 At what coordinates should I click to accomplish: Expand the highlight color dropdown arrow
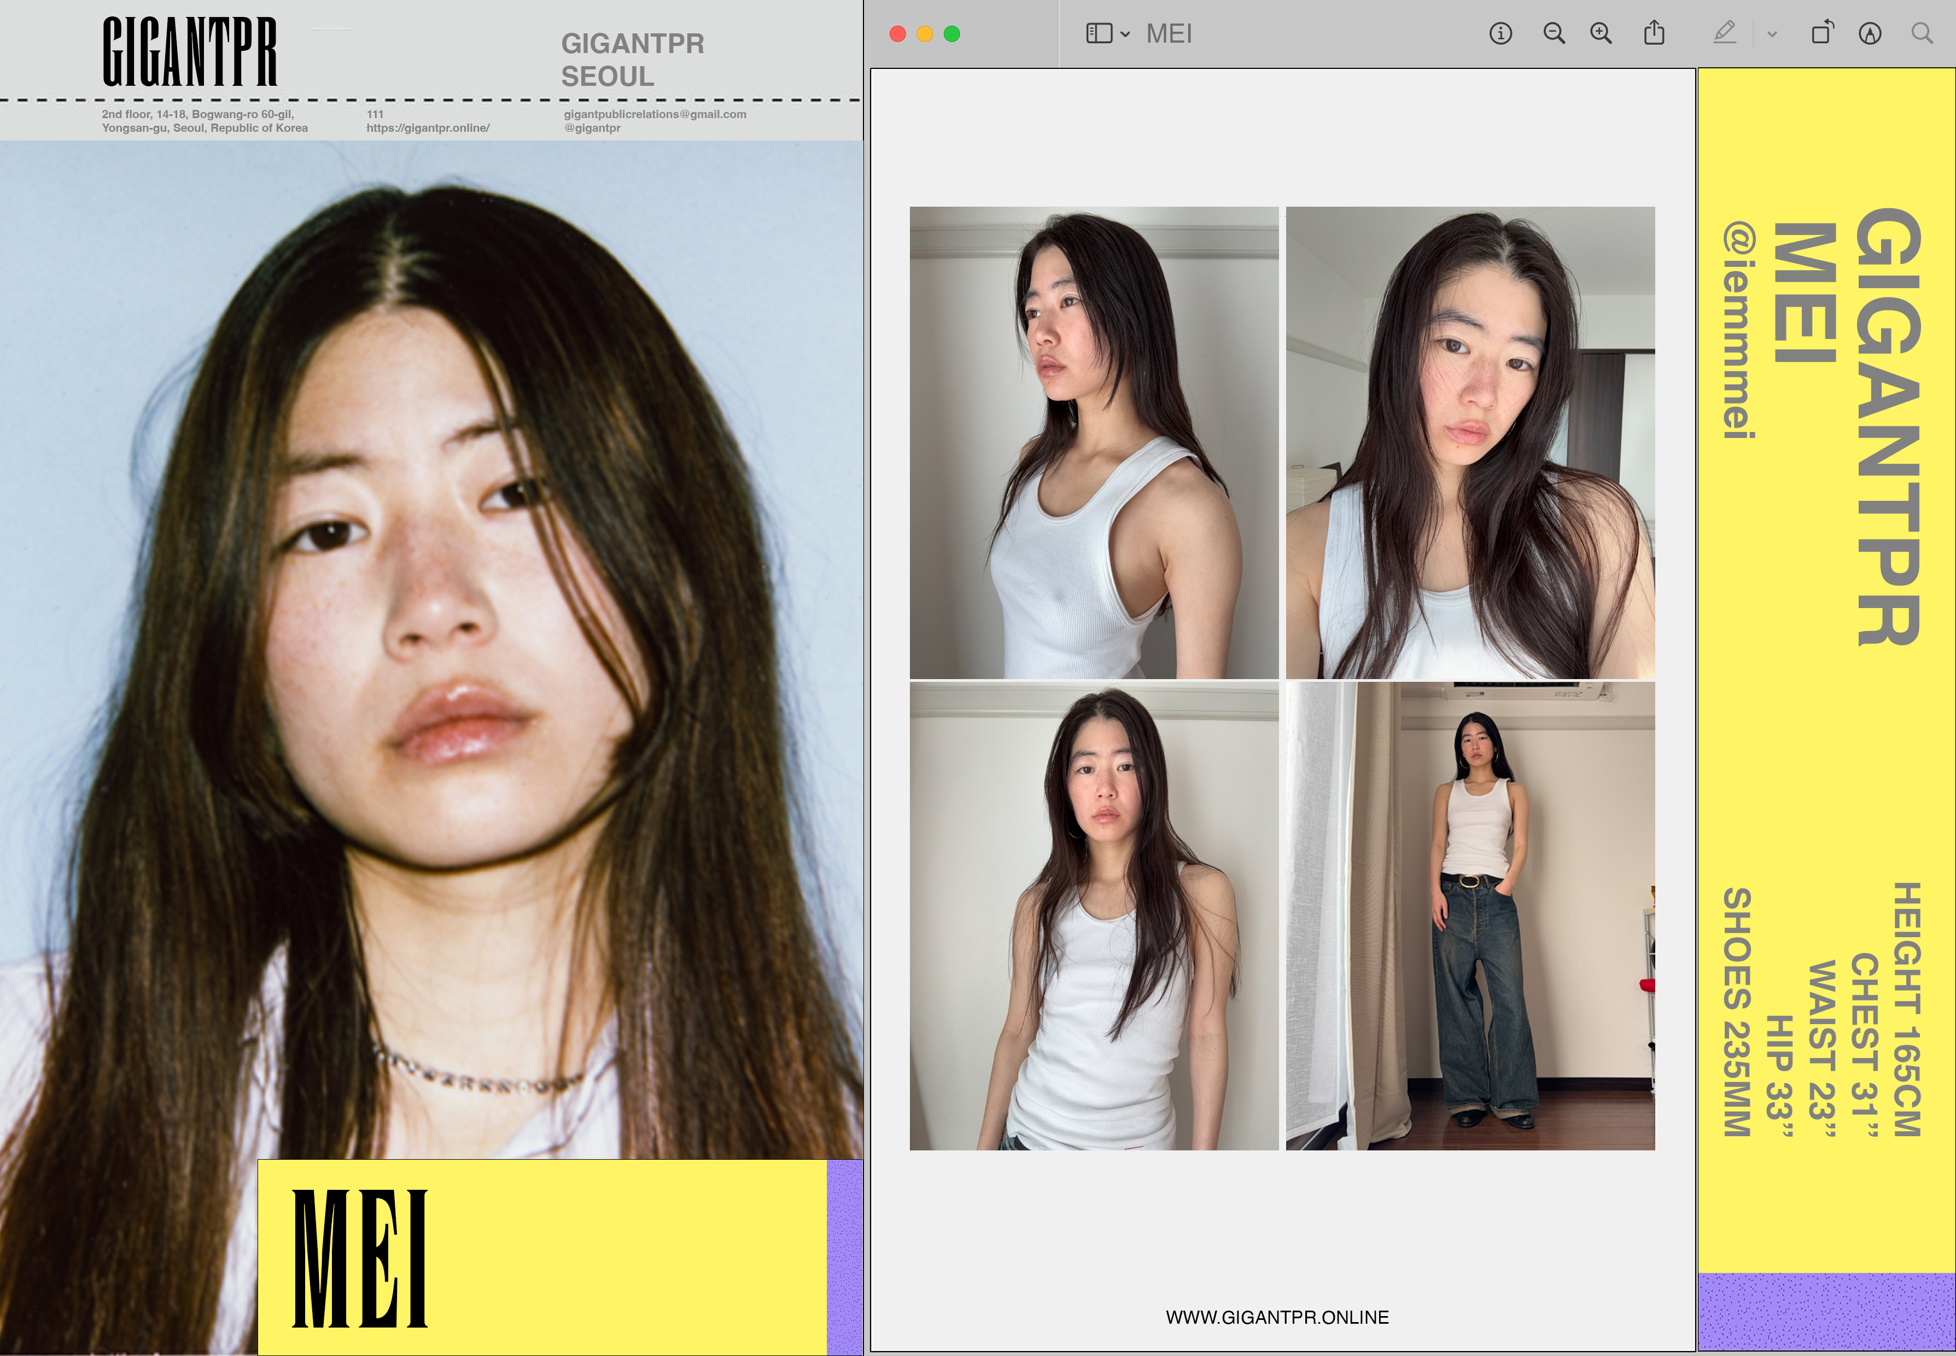tap(1772, 34)
